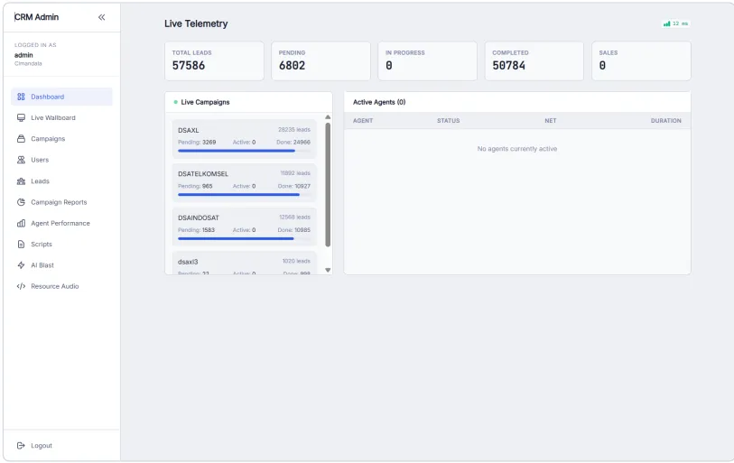The width and height of the screenshot is (734, 463).
Task: Click the AGENT column header
Action: point(363,121)
